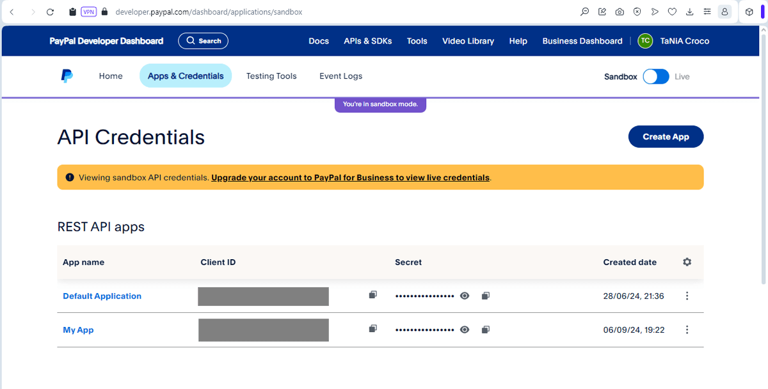The height and width of the screenshot is (389, 768).
Task: Open actions menu for Default Application
Action: point(687,296)
